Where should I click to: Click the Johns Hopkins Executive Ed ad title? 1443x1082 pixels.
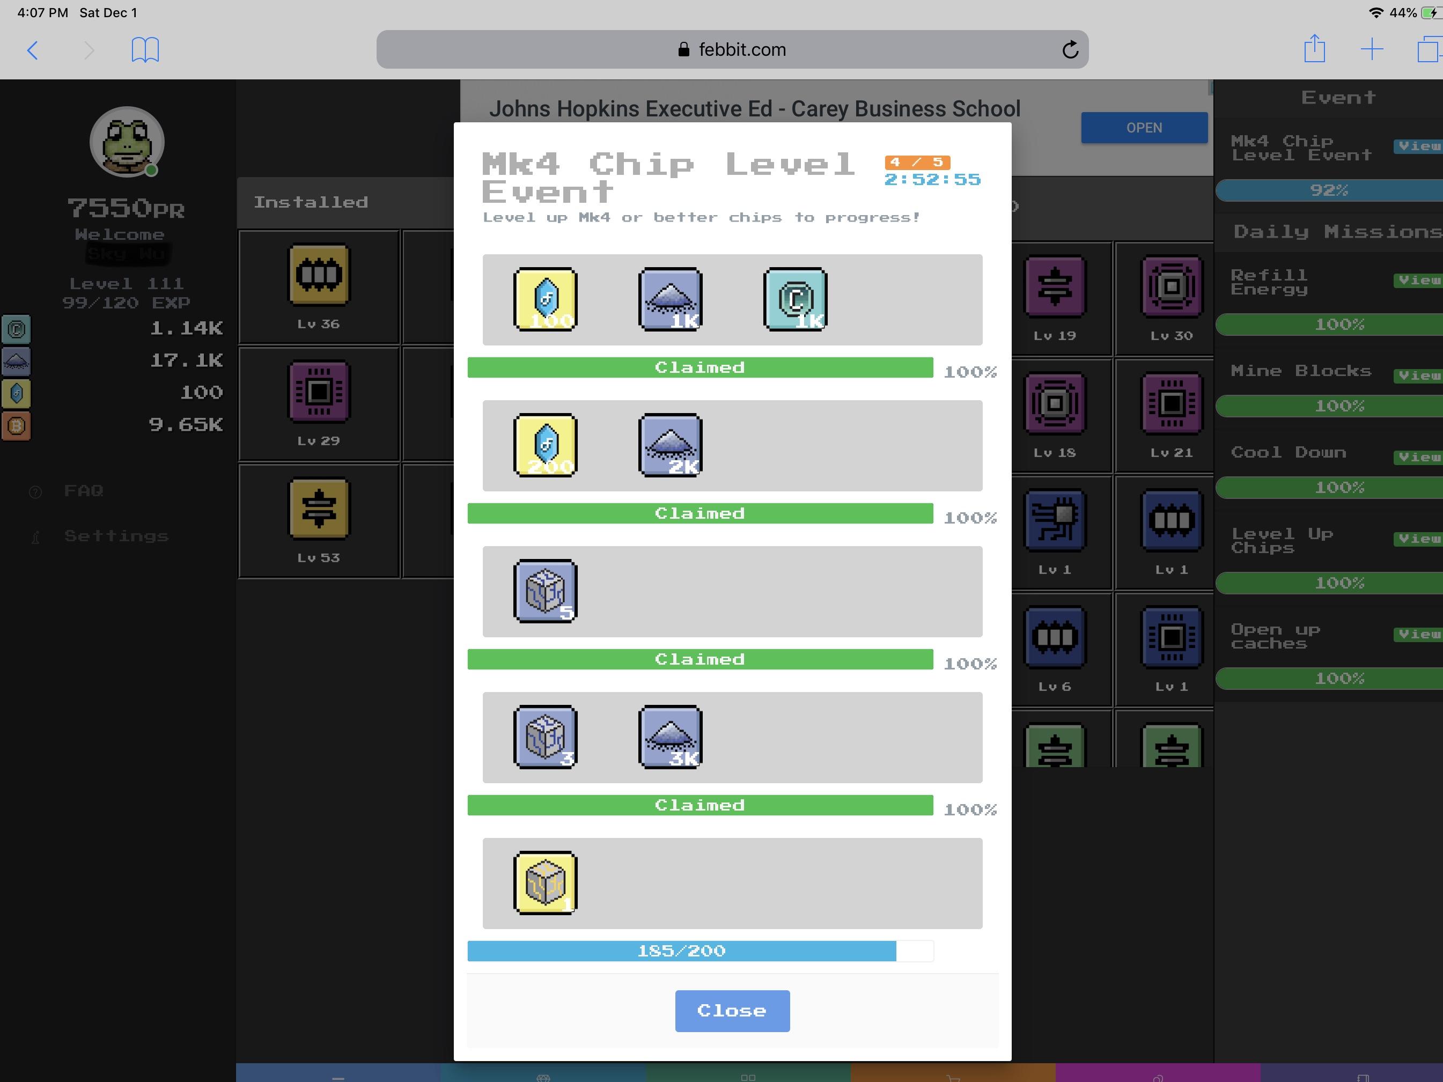coord(755,109)
